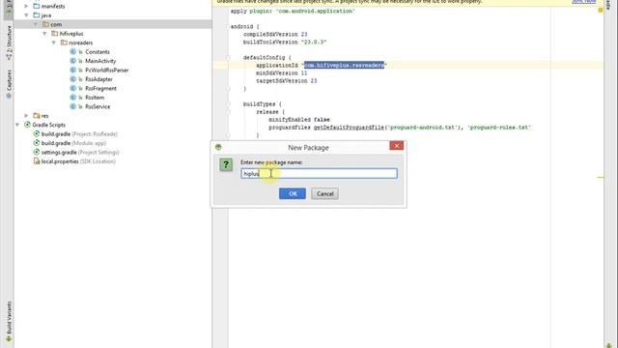The image size is (618, 348).
Task: Click the MainActivity class icon
Action: (73, 61)
